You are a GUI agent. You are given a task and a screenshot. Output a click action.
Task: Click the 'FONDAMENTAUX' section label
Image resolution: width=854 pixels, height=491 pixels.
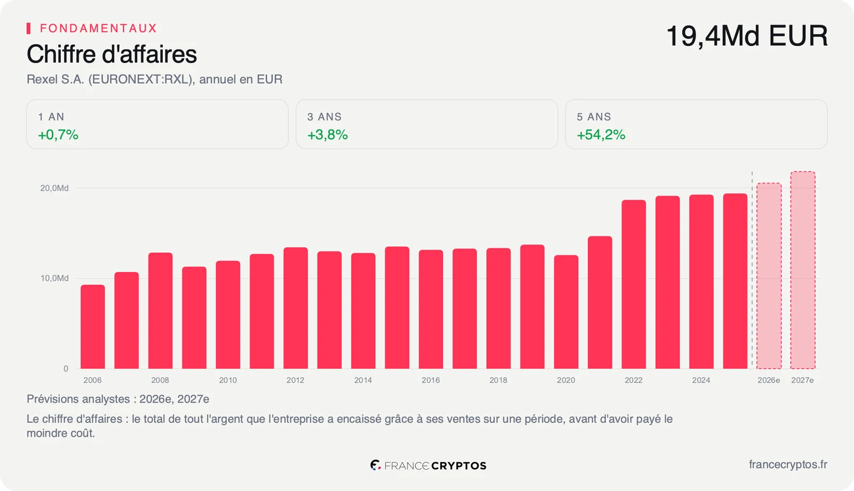pyautogui.click(x=98, y=28)
